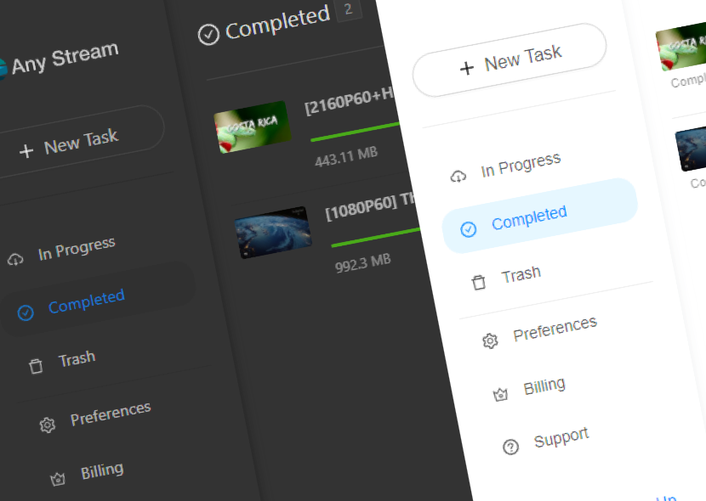706x501 pixels.
Task: Open Billing in light sidebar
Action: point(544,386)
